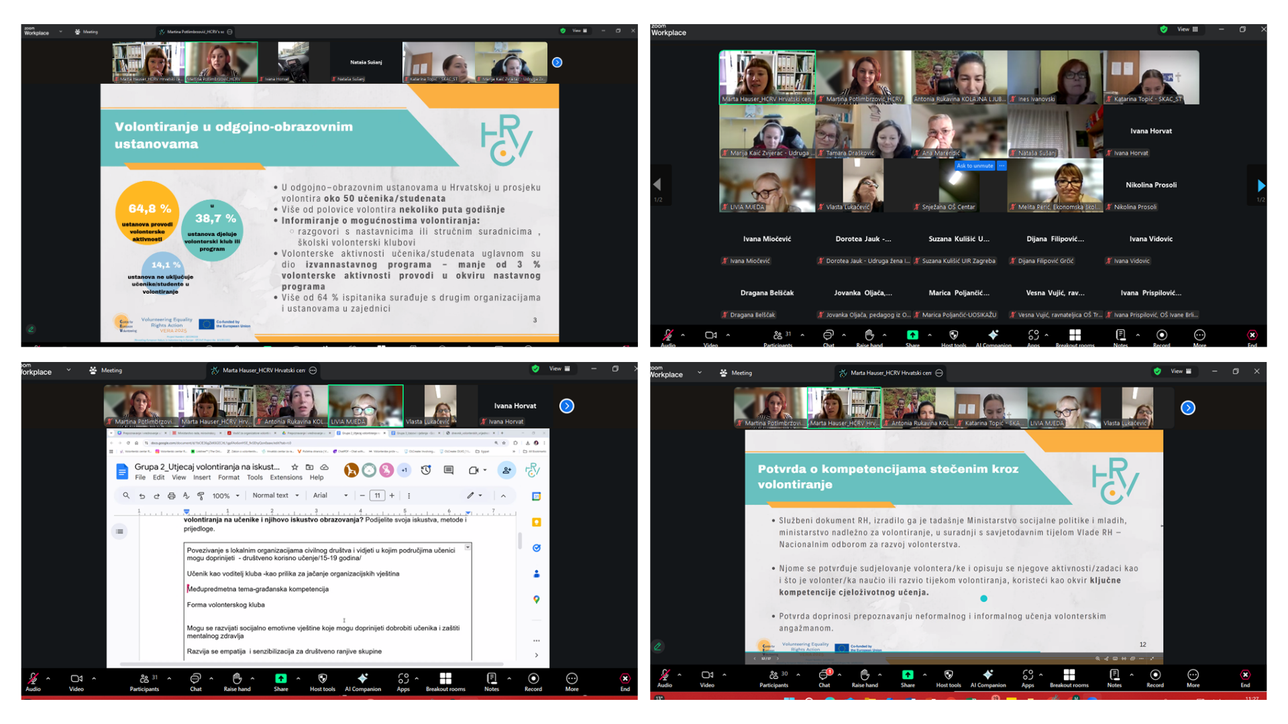Open version history clock icon in Google Docs
This screenshot has width=1288, height=724.
[426, 471]
